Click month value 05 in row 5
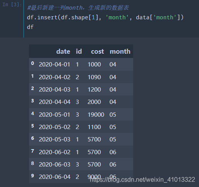The width and height of the screenshot is (199, 187). pos(113,127)
